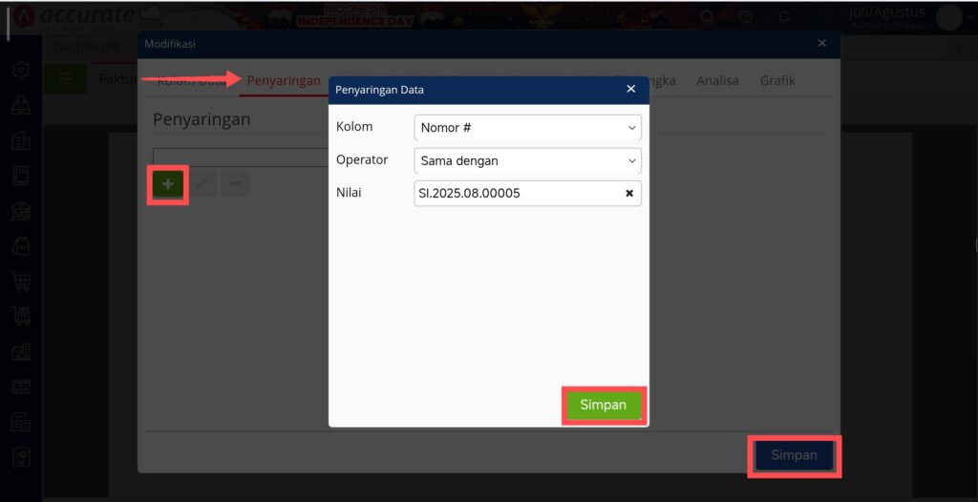
Task: Close the Modifikasi window
Action: (822, 43)
